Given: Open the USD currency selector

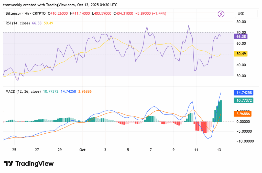Looking at the screenshot, I should [246, 14].
